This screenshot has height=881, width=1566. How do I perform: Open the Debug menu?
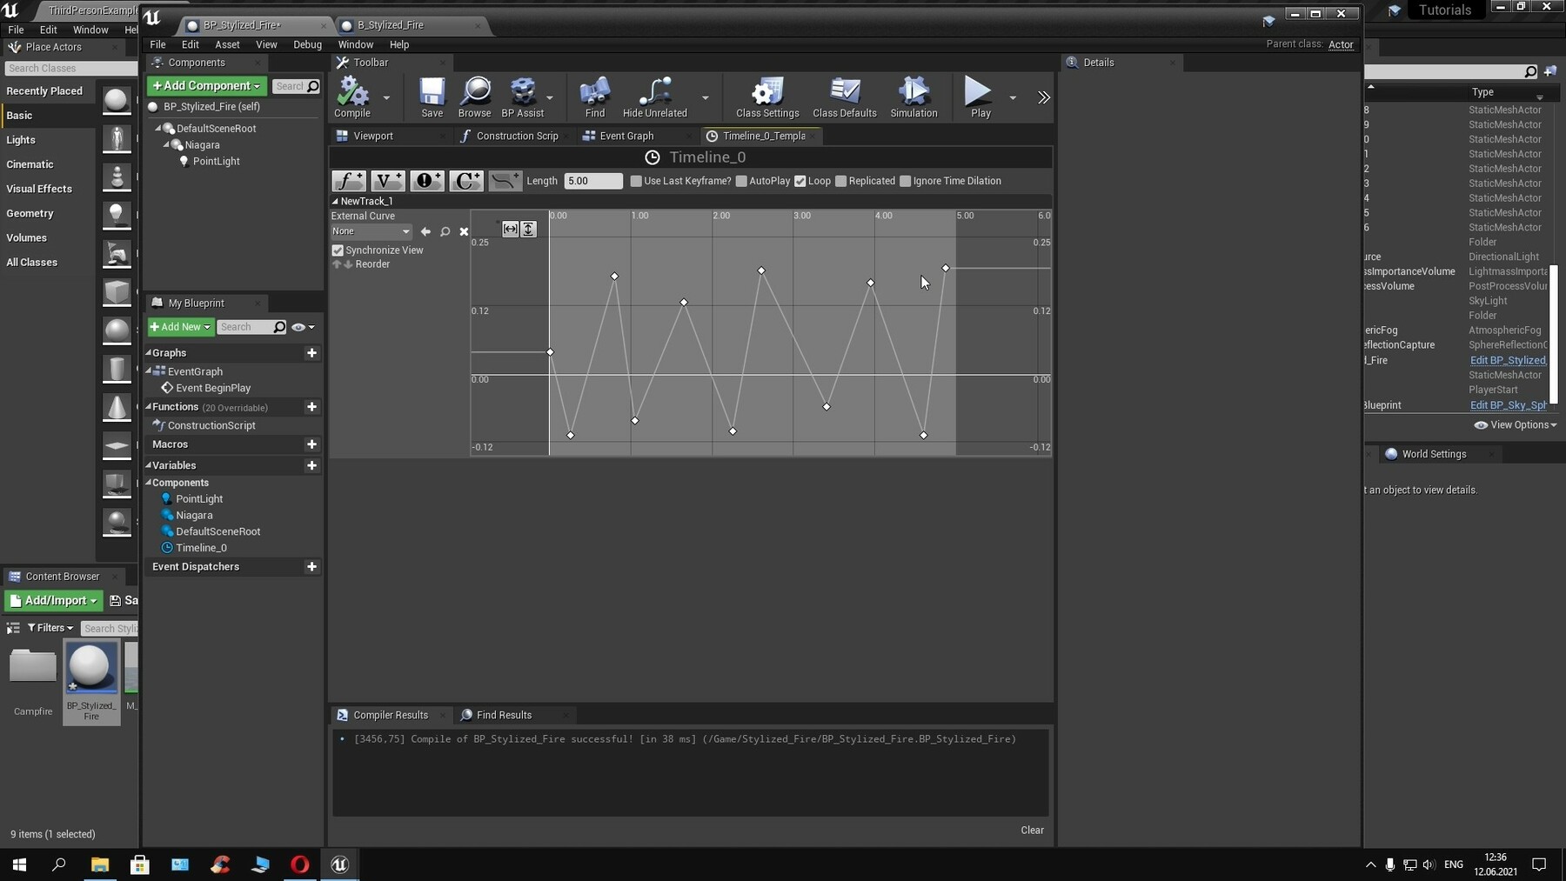click(x=307, y=44)
